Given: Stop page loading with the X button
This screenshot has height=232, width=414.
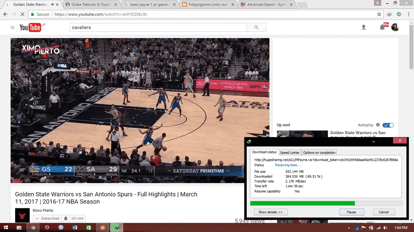Looking at the screenshot, I should pyautogui.click(x=22, y=14).
